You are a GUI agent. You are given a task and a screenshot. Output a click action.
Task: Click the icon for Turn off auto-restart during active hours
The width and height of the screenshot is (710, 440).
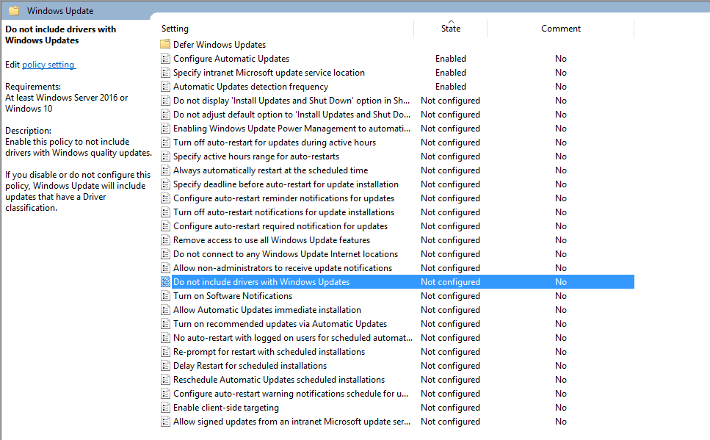(x=166, y=143)
